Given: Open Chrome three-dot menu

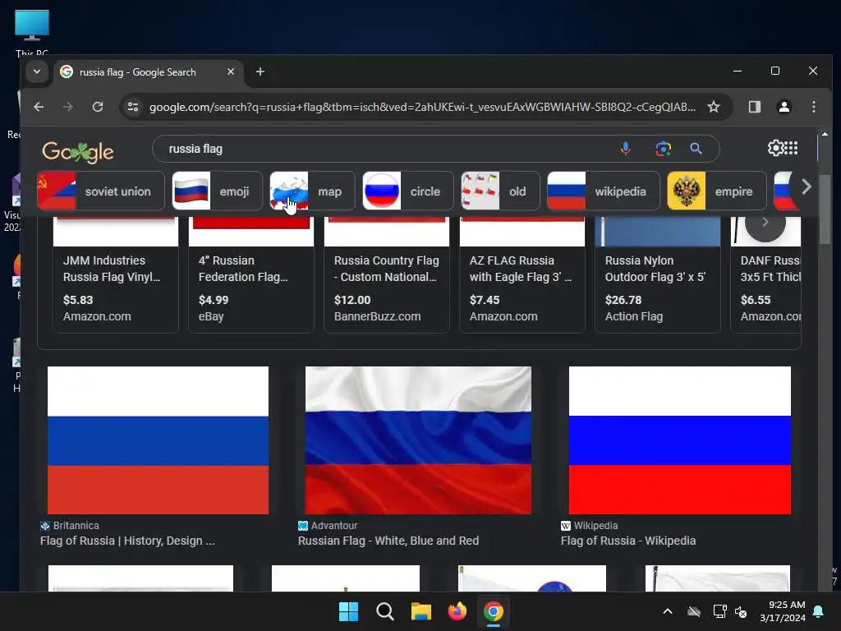Looking at the screenshot, I should click(814, 107).
